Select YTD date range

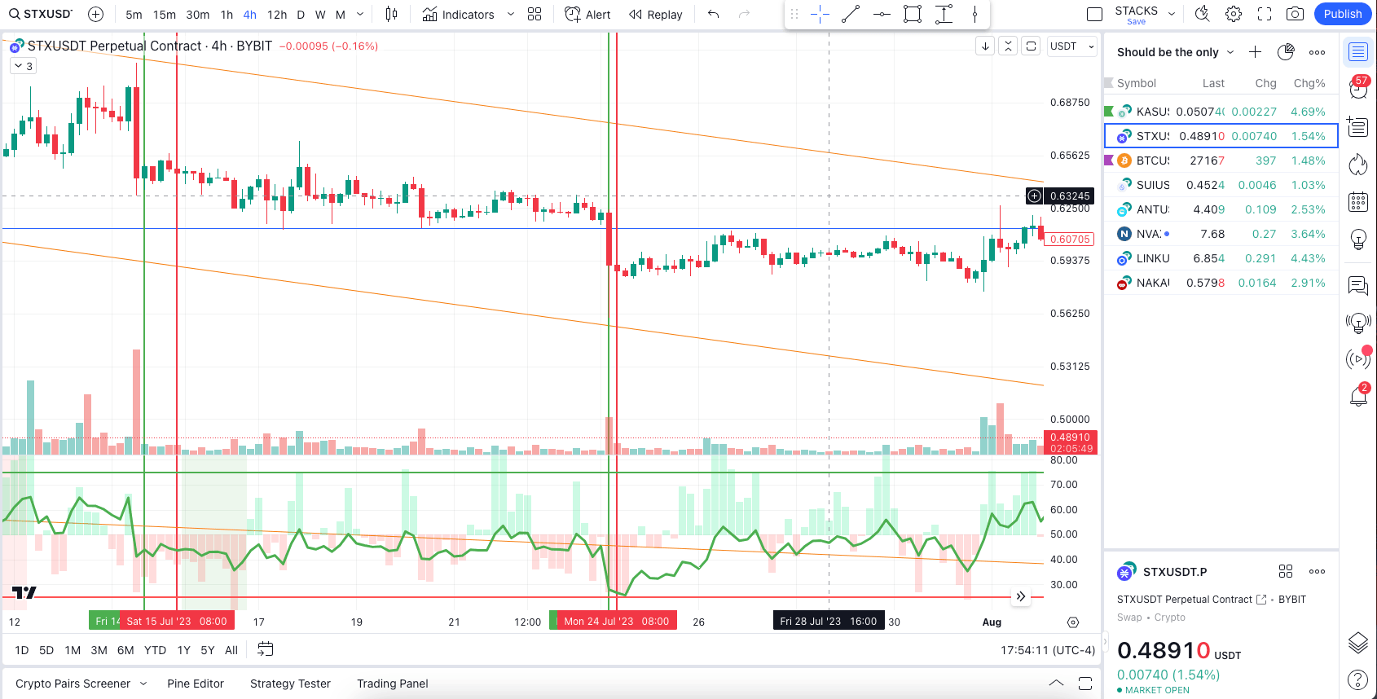[155, 650]
